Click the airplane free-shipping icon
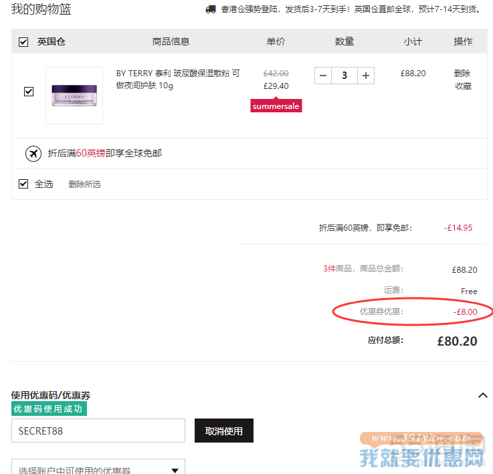The image size is (493, 474). pos(33,154)
